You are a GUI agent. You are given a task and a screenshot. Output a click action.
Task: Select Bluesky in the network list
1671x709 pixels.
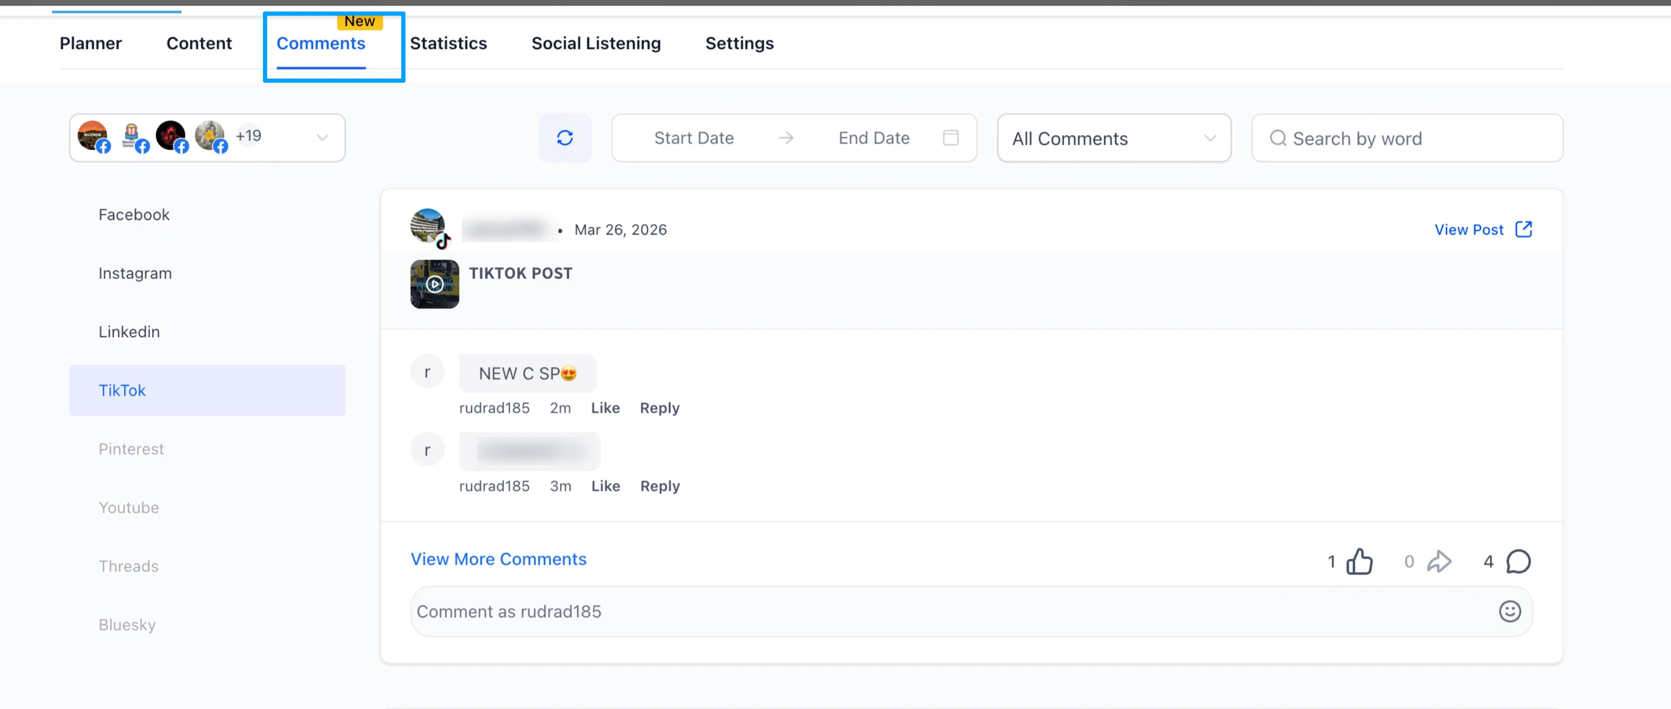pos(207,625)
